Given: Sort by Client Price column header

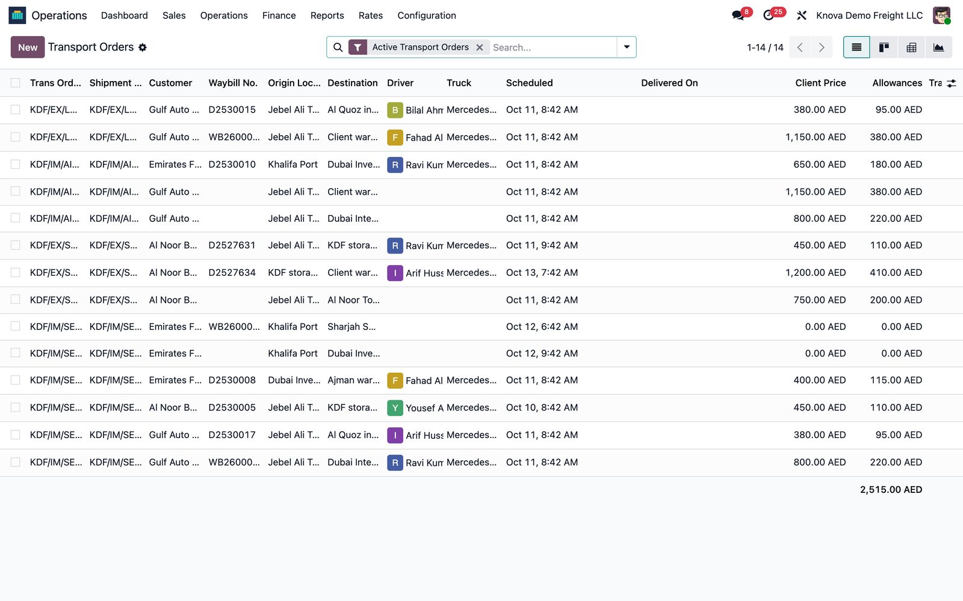Looking at the screenshot, I should (x=820, y=83).
